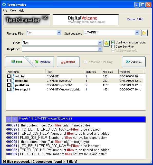This screenshot has height=165, width=153.
Task: Click the Version 1.0-0 text
Action: tap(135, 19)
